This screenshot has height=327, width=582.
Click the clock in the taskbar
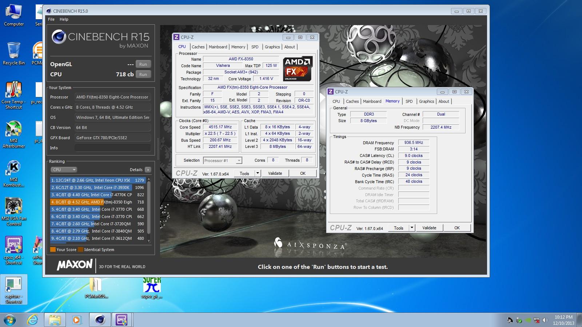(563, 320)
